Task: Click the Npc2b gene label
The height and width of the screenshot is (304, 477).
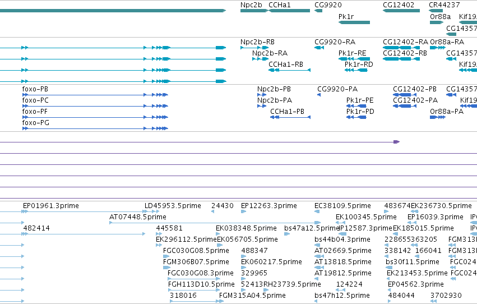Action: pyautogui.click(x=251, y=5)
